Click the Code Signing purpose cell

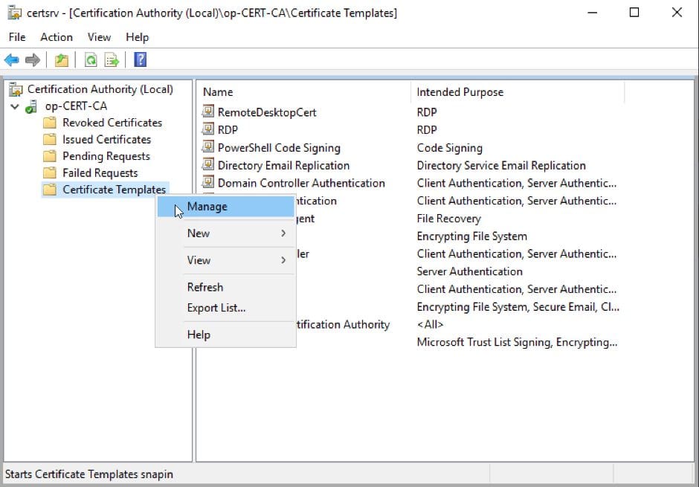(x=450, y=148)
